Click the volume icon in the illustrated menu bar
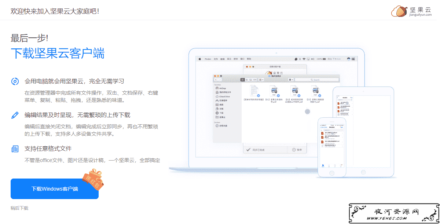440x224 pixels. click(x=313, y=59)
